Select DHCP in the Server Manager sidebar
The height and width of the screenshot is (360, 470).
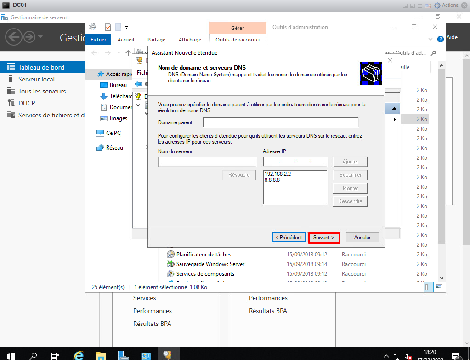[27, 103]
